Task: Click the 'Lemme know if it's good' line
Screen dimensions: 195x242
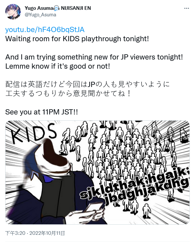Action: pyautogui.click(x=58, y=66)
